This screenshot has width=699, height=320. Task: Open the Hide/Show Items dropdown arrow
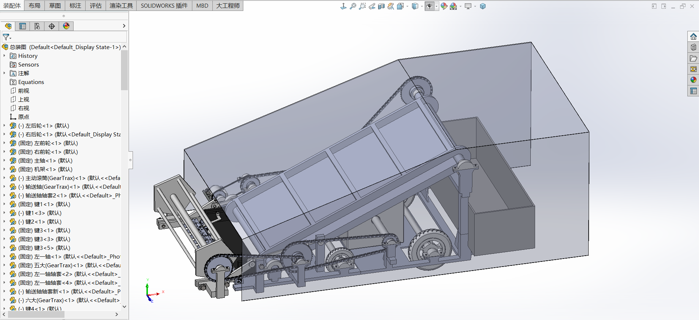point(436,6)
